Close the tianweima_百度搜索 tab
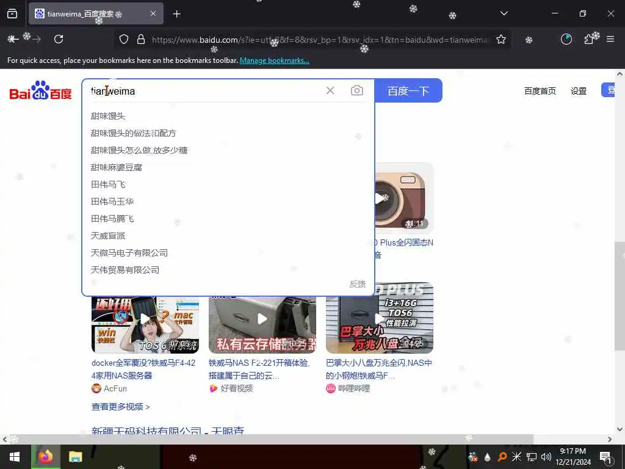Image resolution: width=625 pixels, height=469 pixels. (153, 13)
